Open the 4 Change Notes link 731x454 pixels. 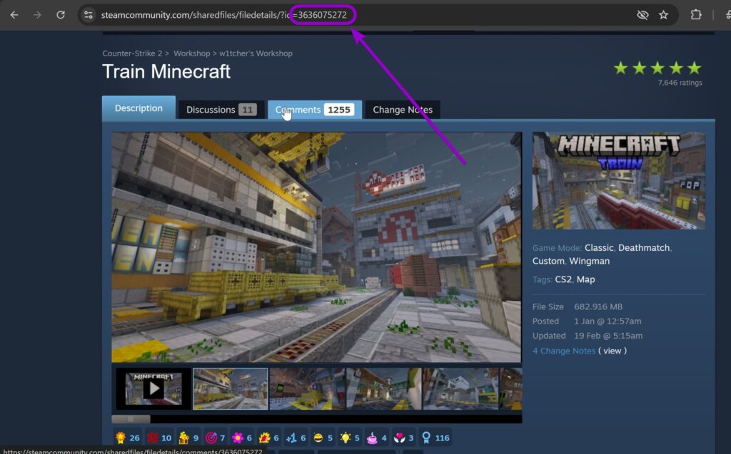(x=564, y=351)
